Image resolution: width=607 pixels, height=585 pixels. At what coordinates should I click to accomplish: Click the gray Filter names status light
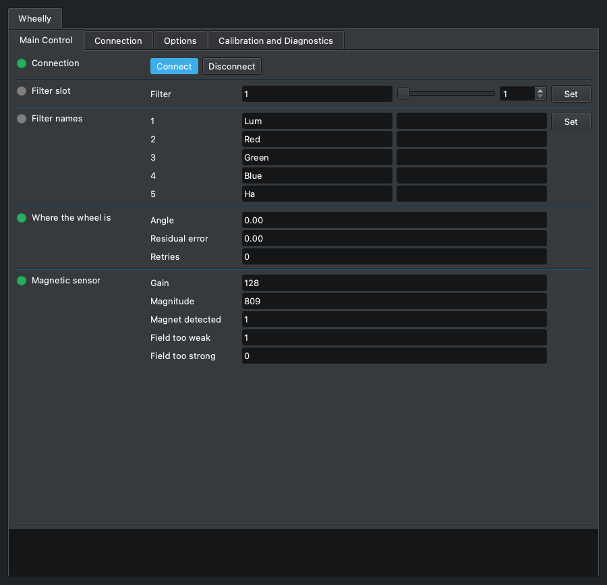pyautogui.click(x=22, y=119)
